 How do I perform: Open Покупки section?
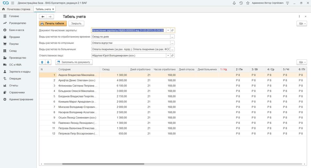pos(14,44)
